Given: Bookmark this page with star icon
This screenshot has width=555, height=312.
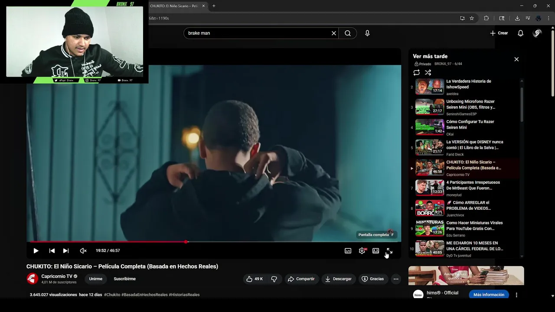Looking at the screenshot, I should pos(472,18).
